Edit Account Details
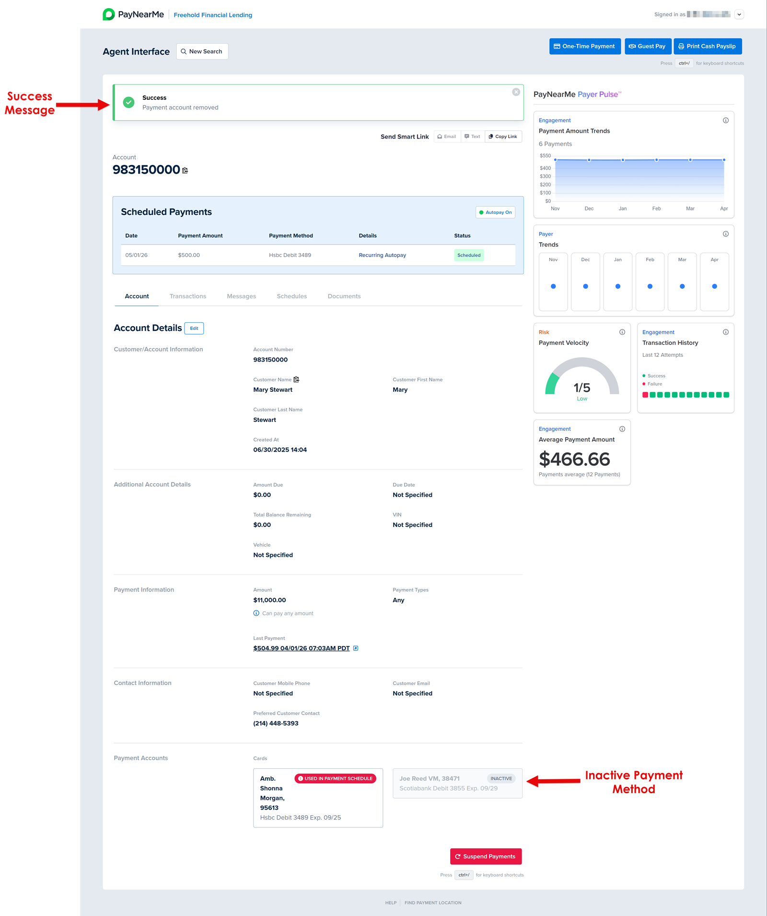 pyautogui.click(x=194, y=329)
